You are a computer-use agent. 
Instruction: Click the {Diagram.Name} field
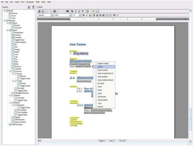pyautogui.click(x=81, y=61)
